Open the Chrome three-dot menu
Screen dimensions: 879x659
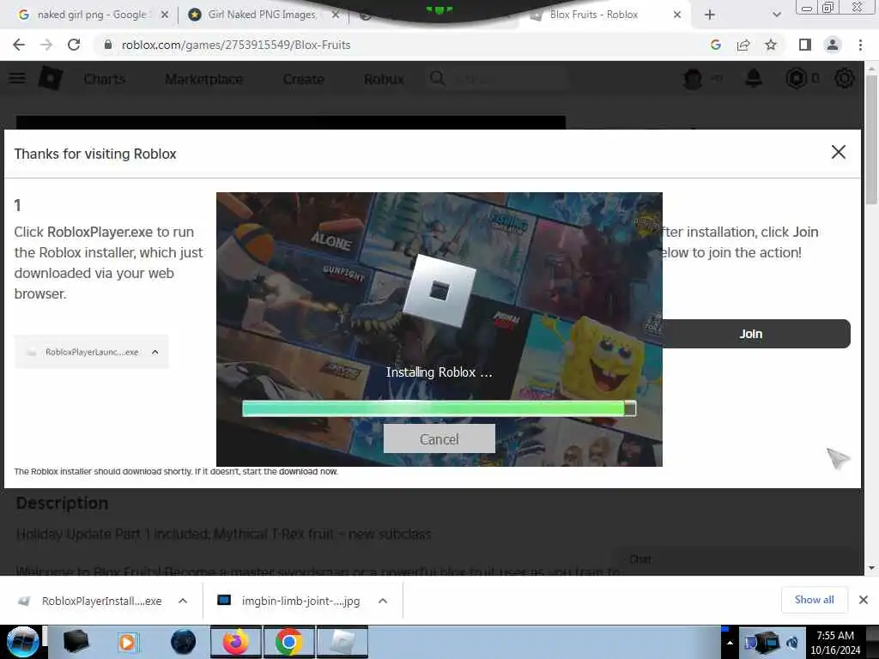[x=860, y=45]
